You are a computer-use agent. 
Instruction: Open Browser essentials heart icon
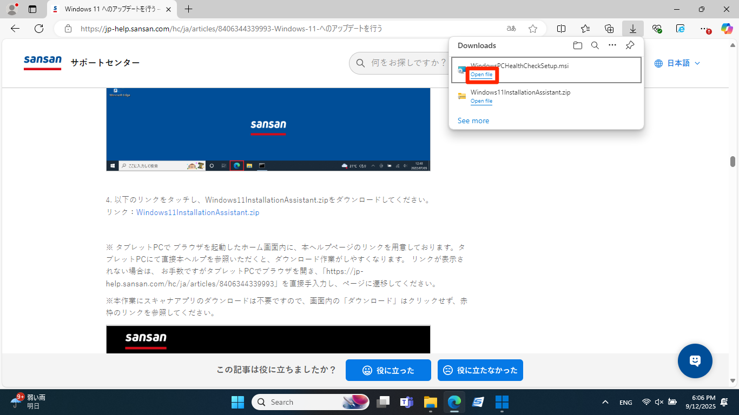(657, 29)
